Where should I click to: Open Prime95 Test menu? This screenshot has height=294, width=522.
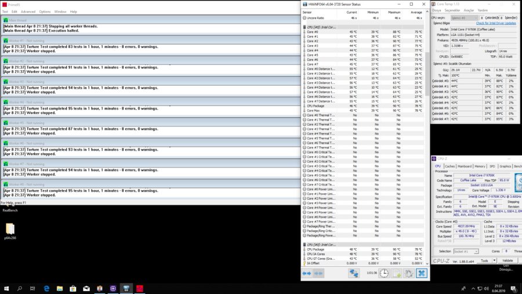[5, 12]
